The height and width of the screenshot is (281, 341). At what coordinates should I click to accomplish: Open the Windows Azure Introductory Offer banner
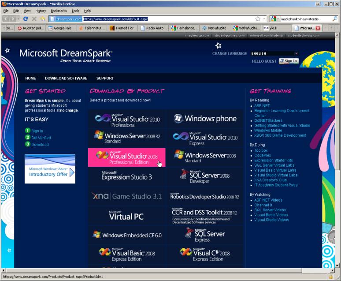[50, 169]
